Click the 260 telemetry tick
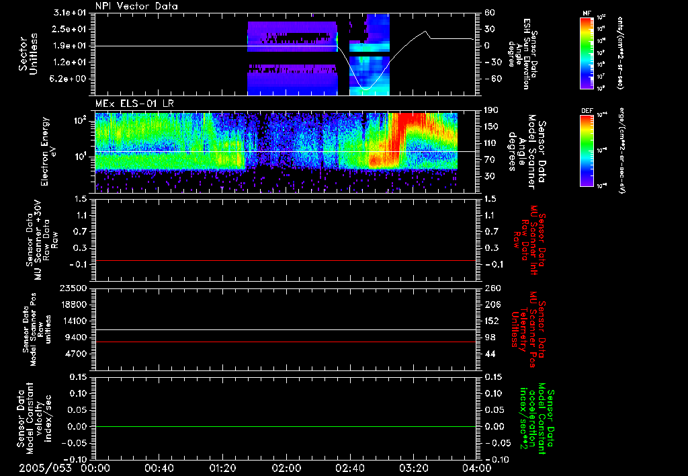688x476 pixels. pyautogui.click(x=492, y=288)
